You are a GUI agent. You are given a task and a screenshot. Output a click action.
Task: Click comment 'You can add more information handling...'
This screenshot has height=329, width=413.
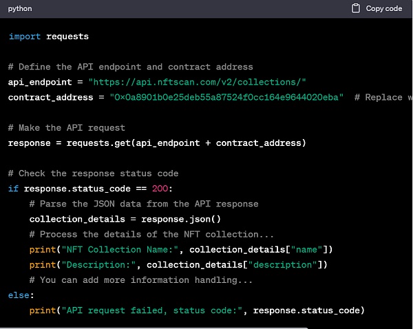click(141, 280)
